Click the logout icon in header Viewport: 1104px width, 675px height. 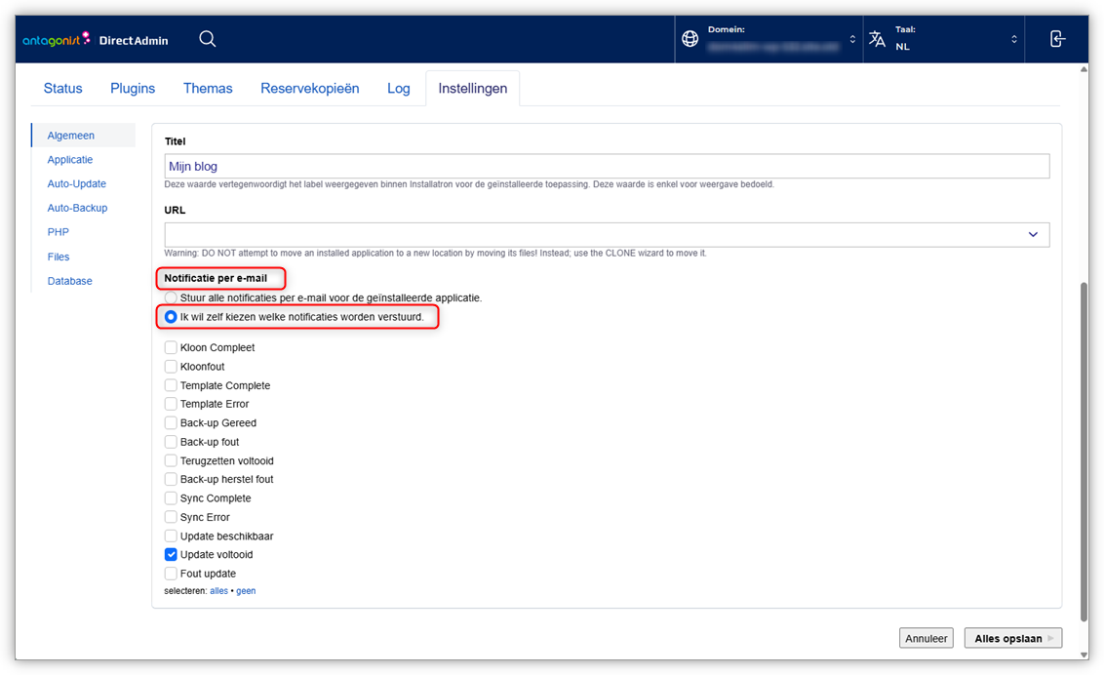[1057, 39]
